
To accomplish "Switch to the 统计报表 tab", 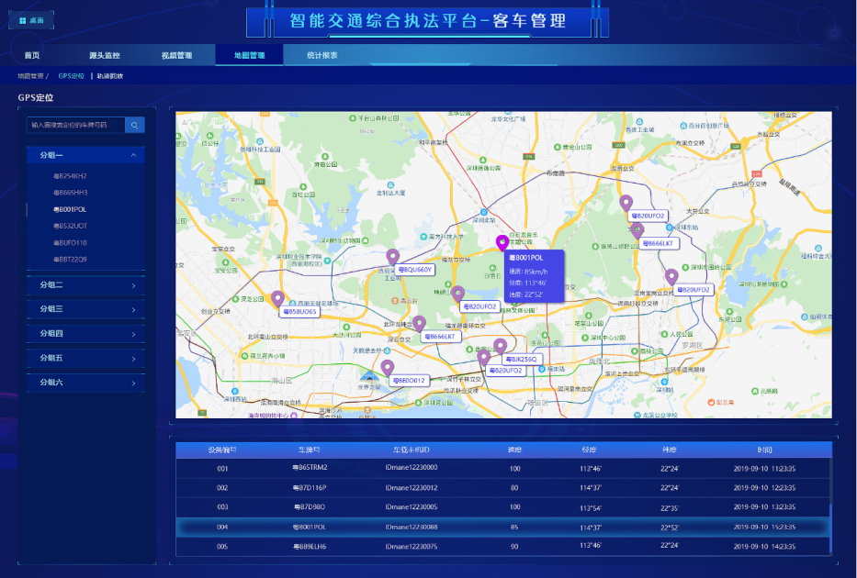I will pyautogui.click(x=321, y=56).
